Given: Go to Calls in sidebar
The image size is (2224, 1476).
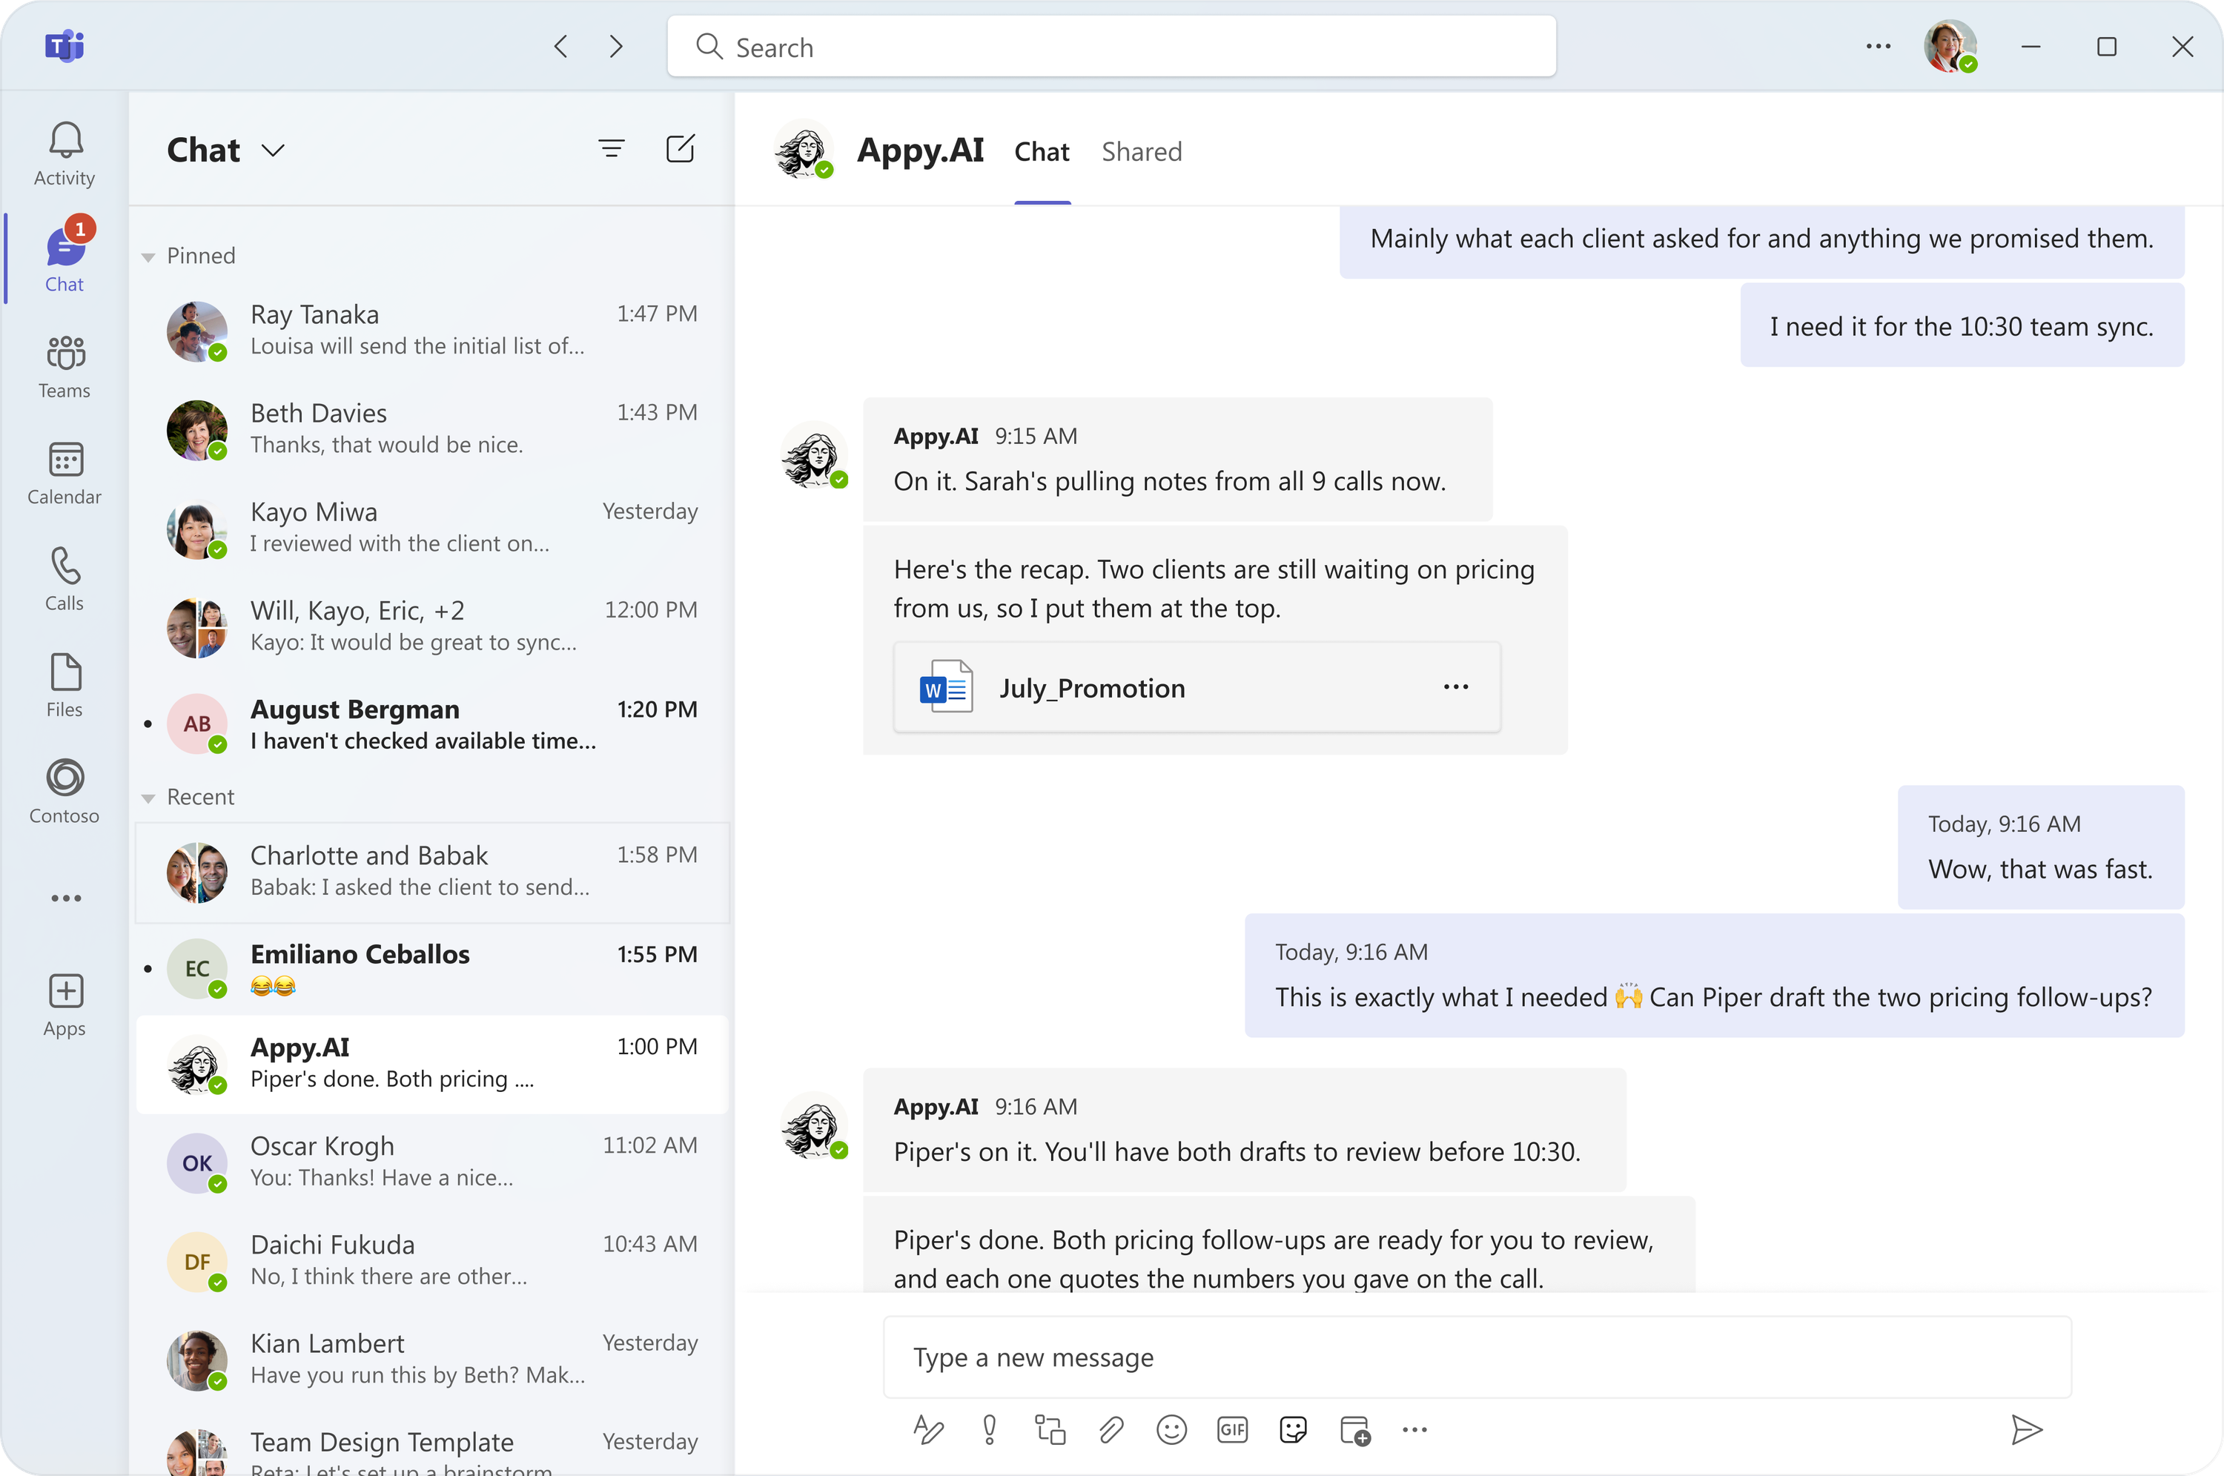Looking at the screenshot, I should 64,580.
